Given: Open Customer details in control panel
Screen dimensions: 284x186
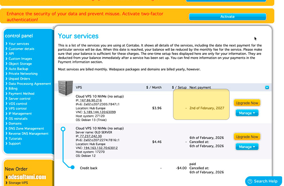Looking at the screenshot, I should (21, 49).
